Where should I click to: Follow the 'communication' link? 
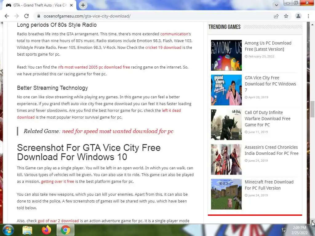[x=174, y=34]
